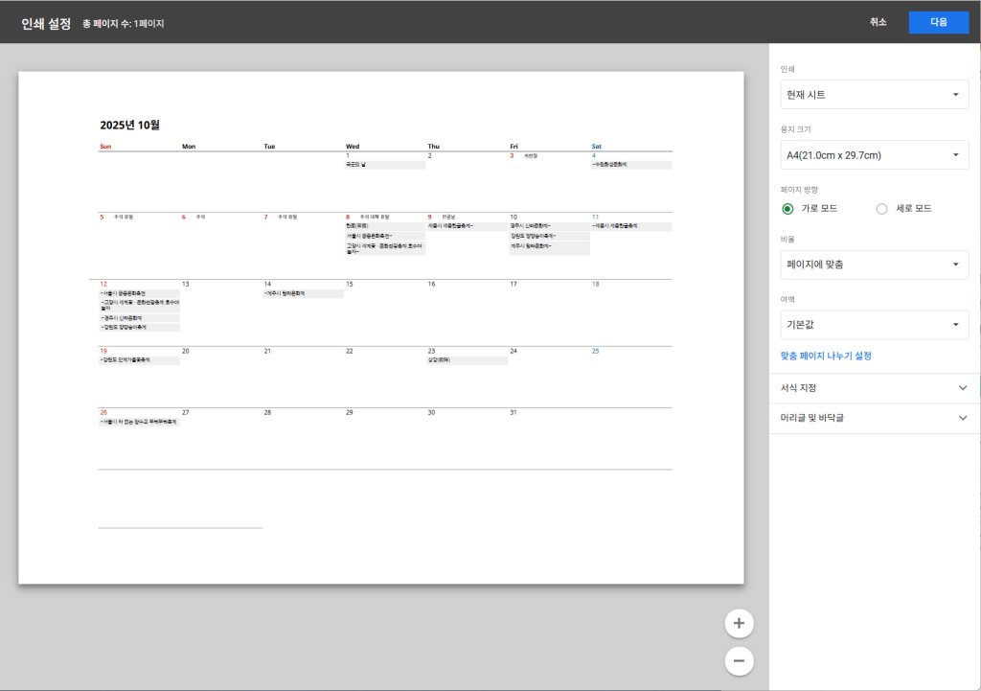981x691 pixels.
Task: Open the 페이지에 맞춤 scale dropdown
Action: point(875,265)
